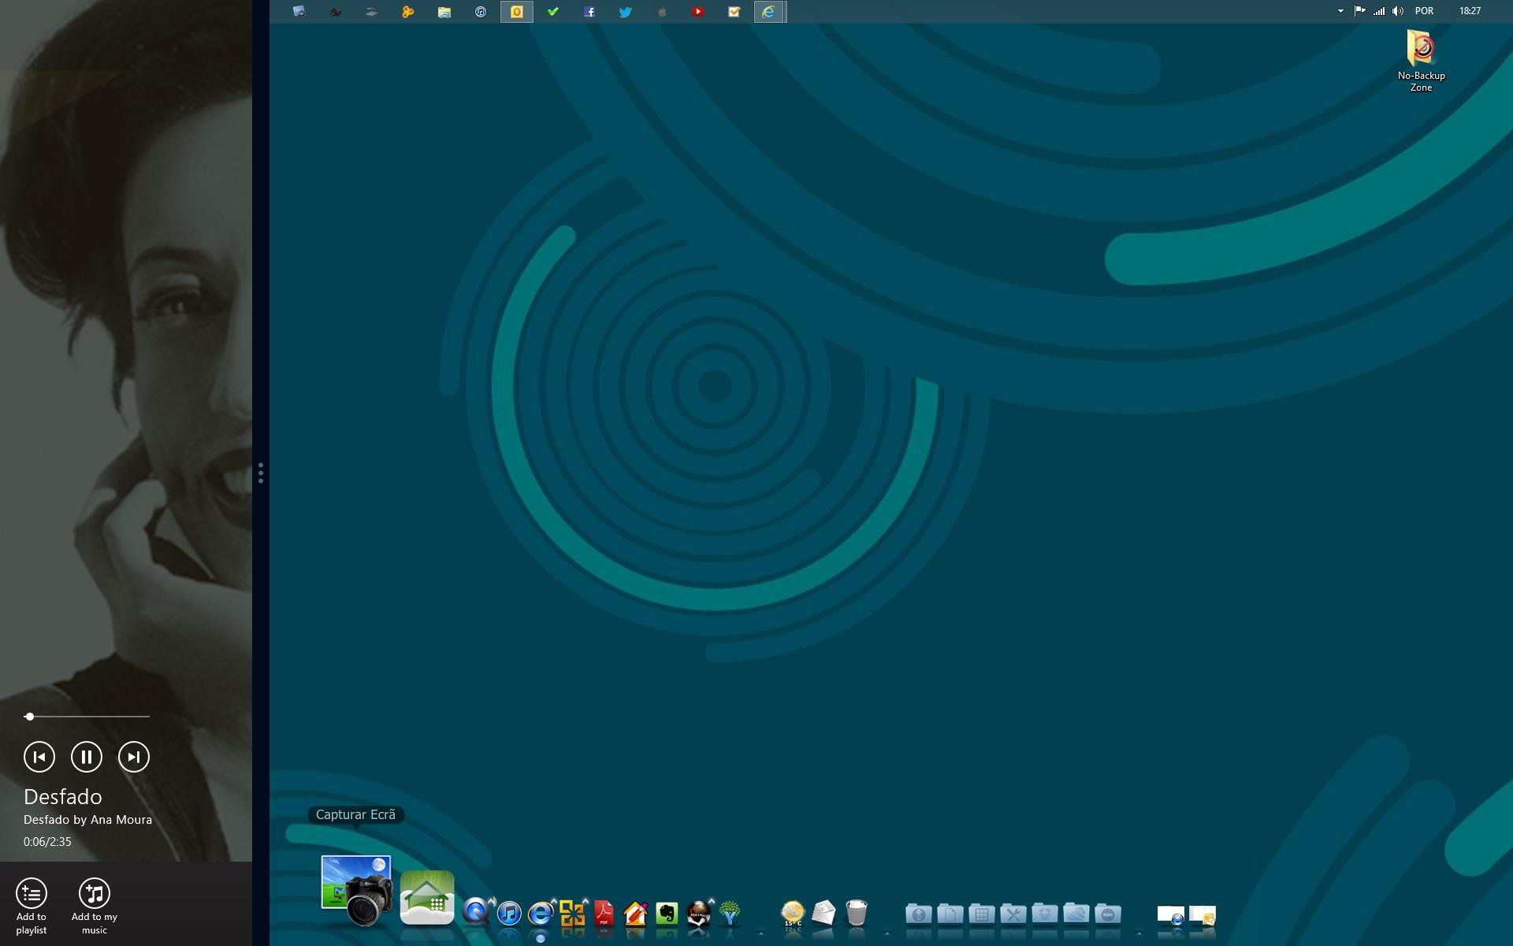The height and width of the screenshot is (946, 1513).
Task: Show hidden system tray icons arrow
Action: (1340, 11)
